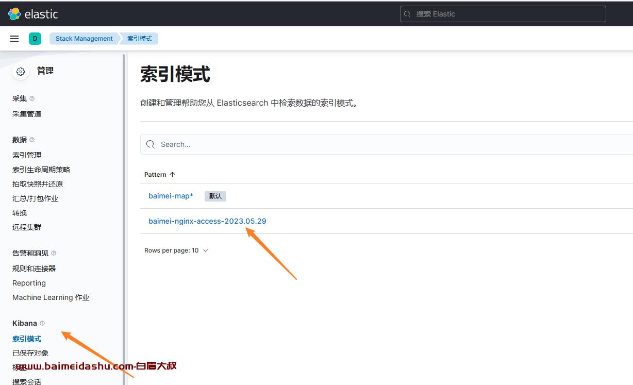Screen dimensions: 633x385
Task: Open 规则和连接器 in sidebar
Action: coord(34,269)
